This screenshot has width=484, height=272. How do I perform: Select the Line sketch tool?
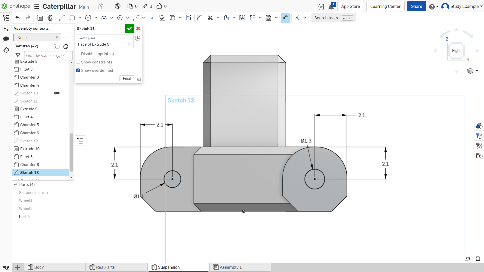(62, 18)
